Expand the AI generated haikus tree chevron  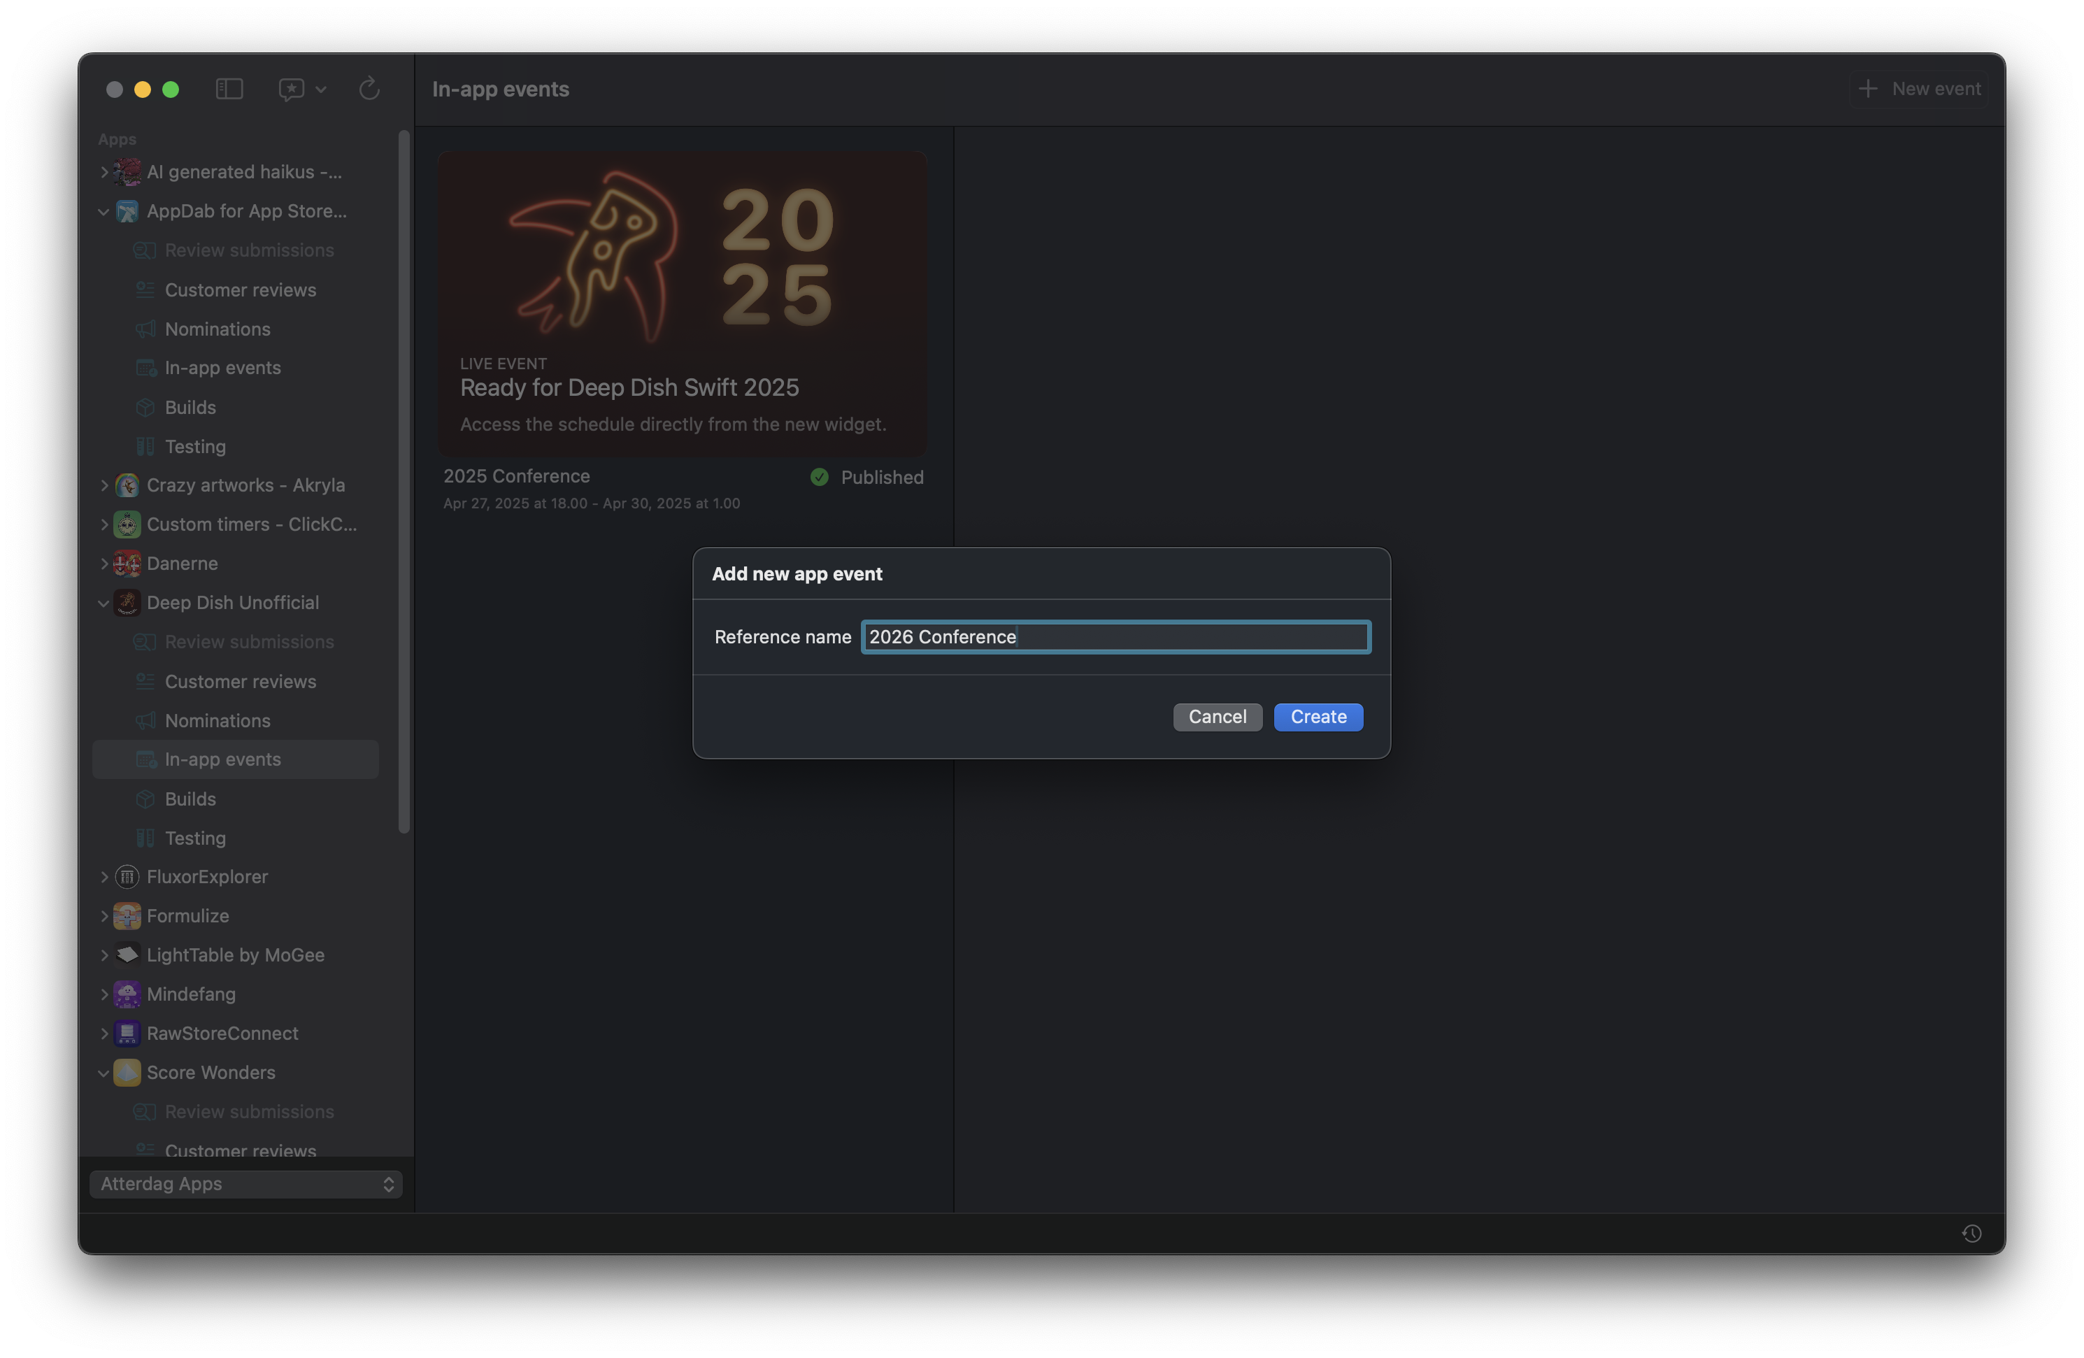(x=104, y=171)
